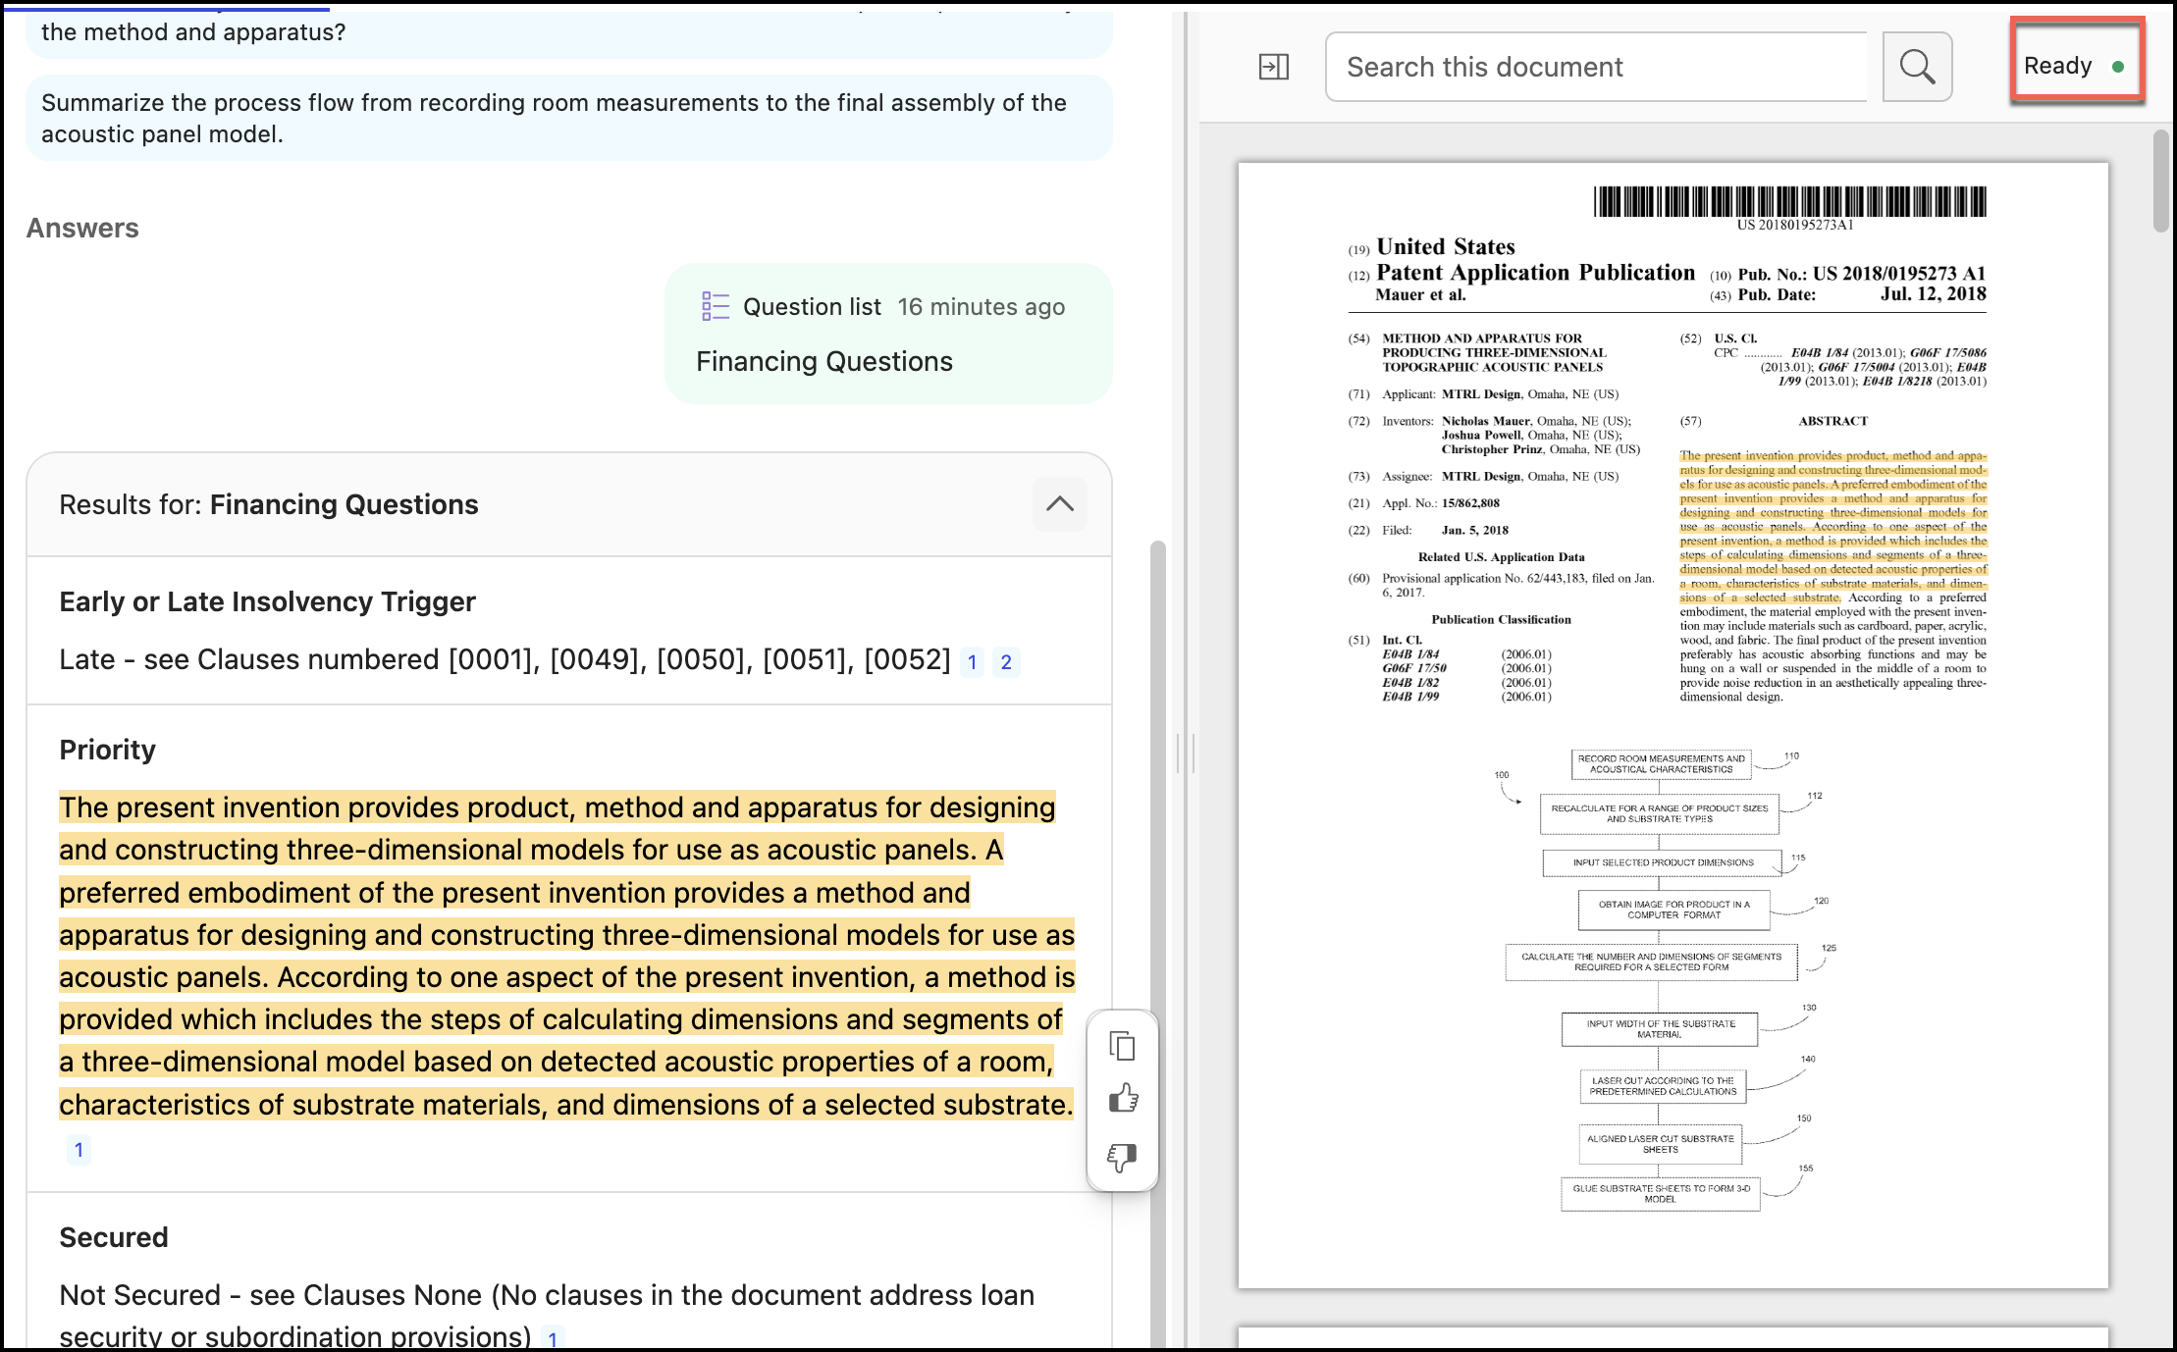Open citation 1 for Secured answer
Viewport: 2177px width, 1352px height.
point(553,1339)
